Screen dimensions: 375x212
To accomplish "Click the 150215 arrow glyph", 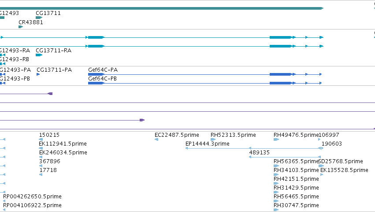I will tap(41, 139).
